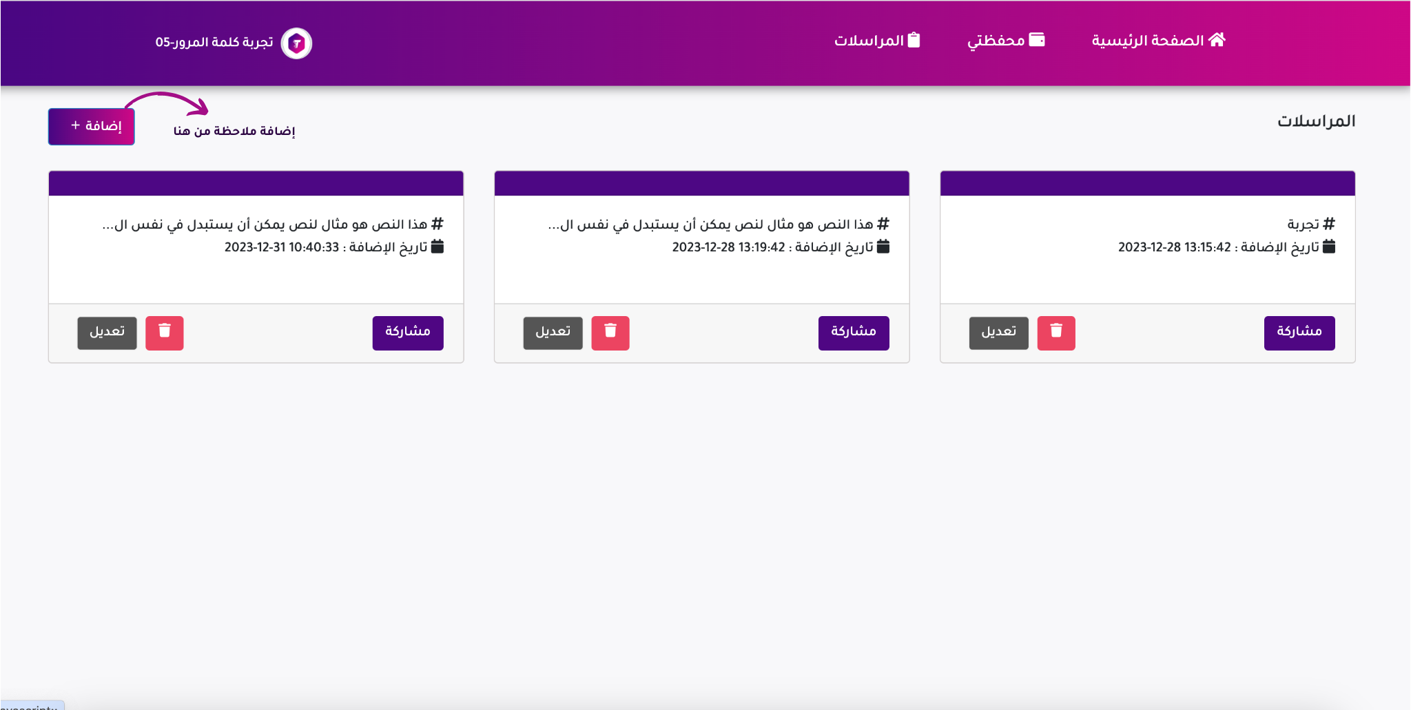This screenshot has width=1411, height=710.
Task: Click the hash icon before تجربة title
Action: [x=1329, y=224]
